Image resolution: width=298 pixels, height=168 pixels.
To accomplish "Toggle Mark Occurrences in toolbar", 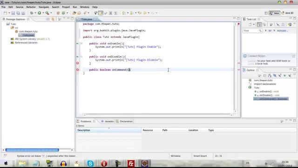I will click(x=101, y=13).
